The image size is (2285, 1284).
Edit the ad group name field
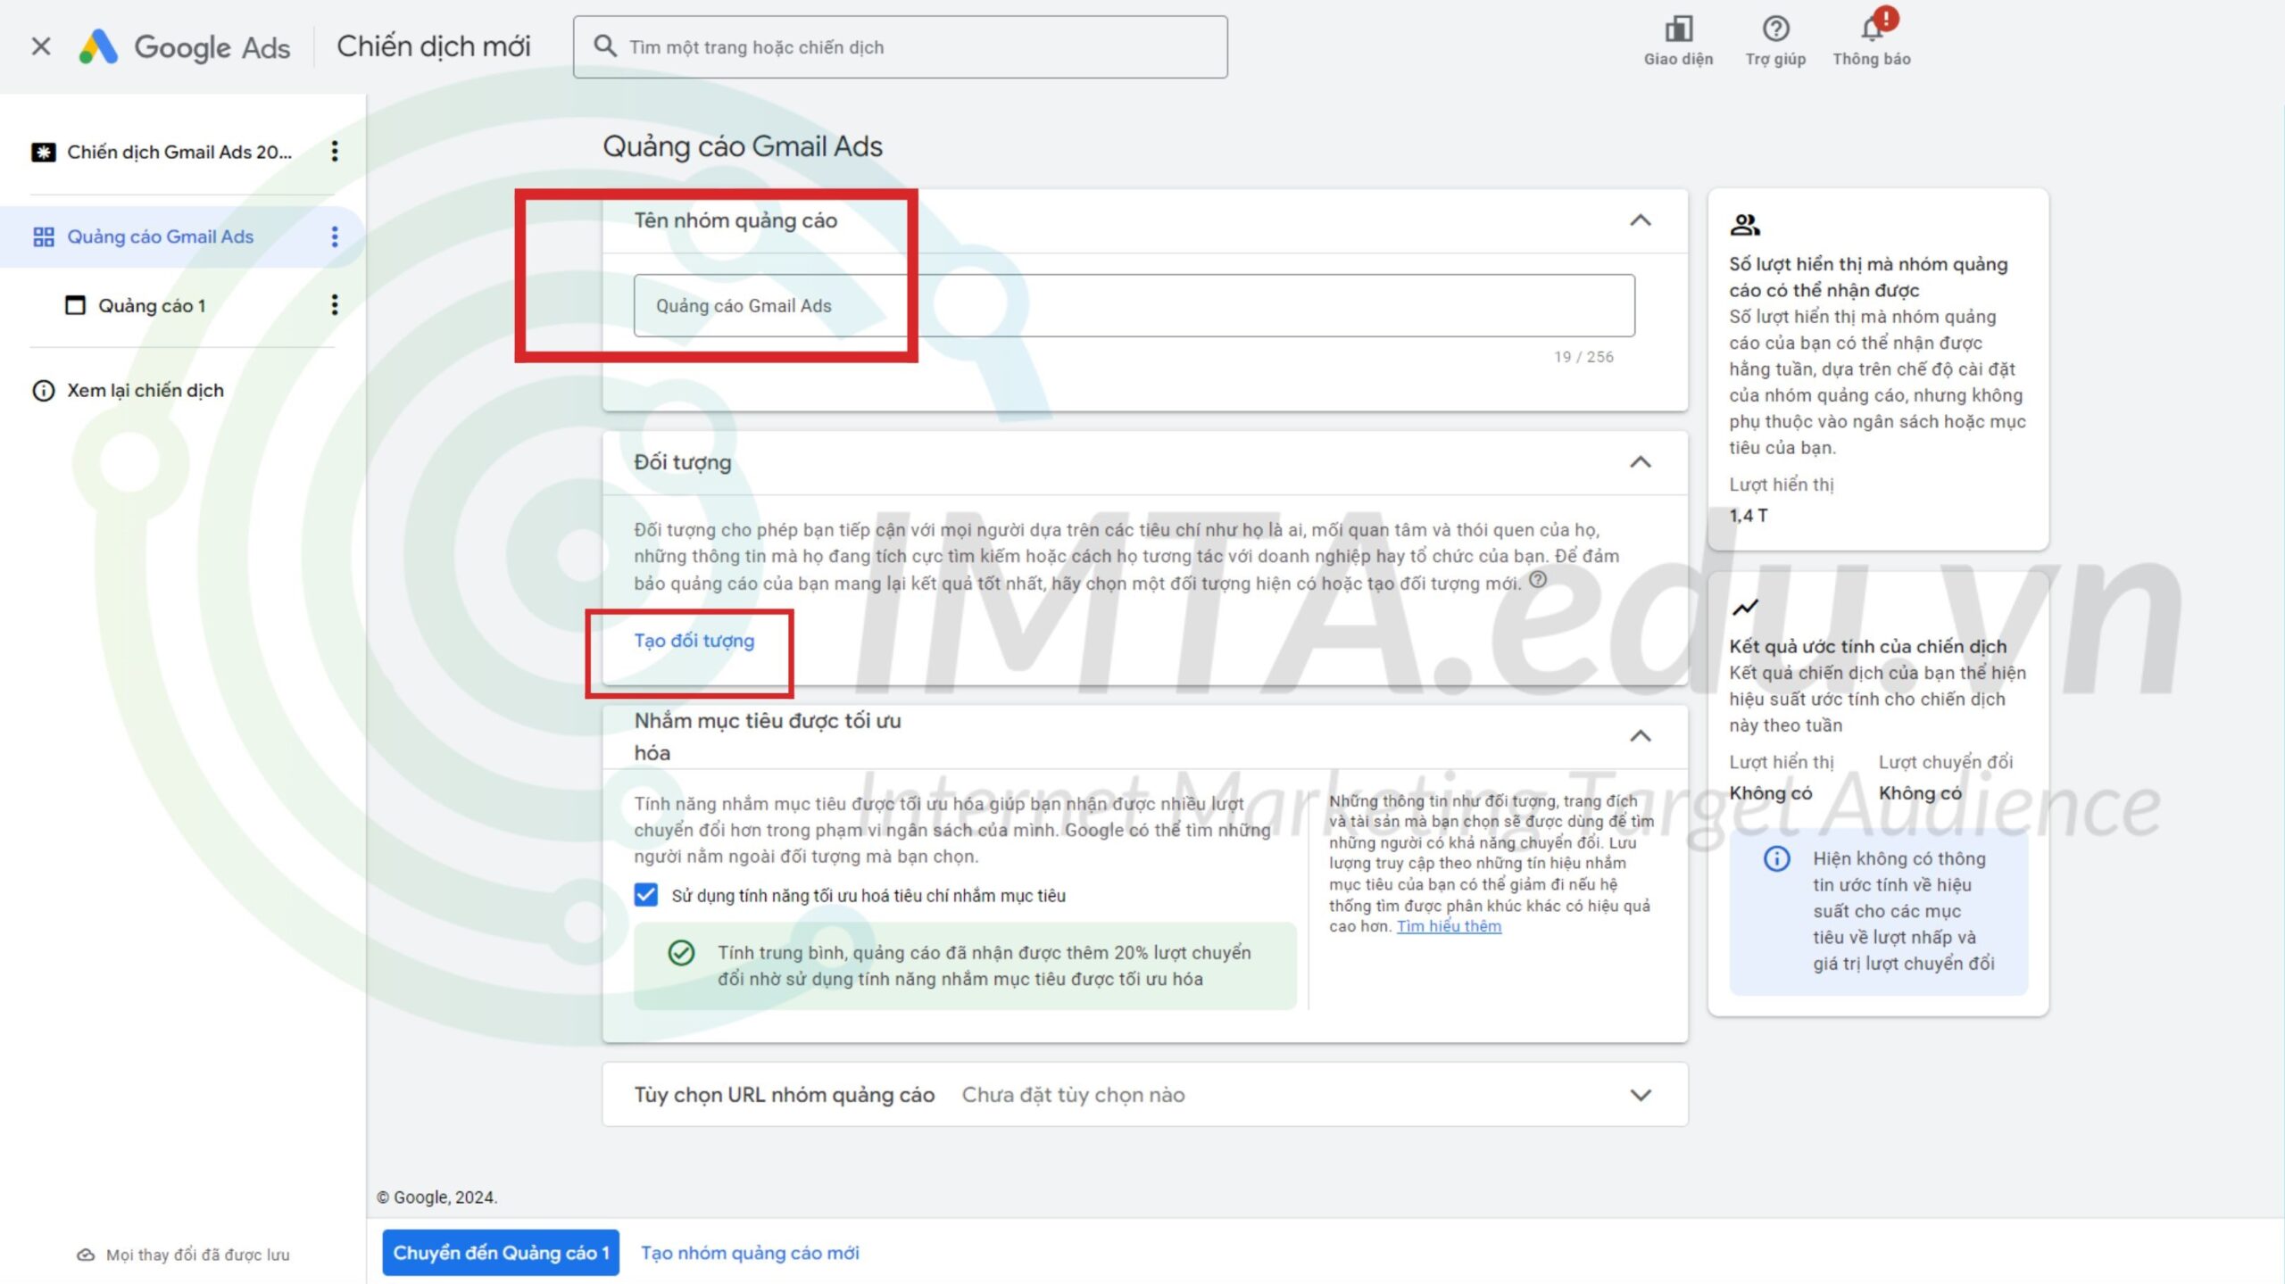pos(1134,305)
